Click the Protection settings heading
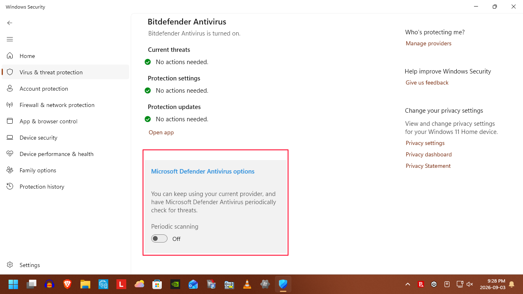 coord(174,78)
